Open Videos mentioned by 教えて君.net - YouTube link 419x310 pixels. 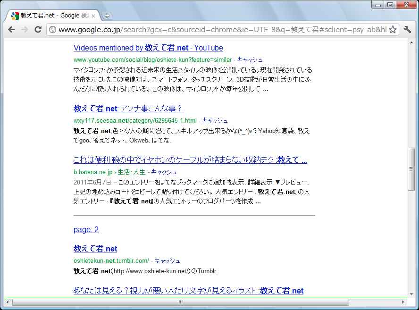(148, 48)
